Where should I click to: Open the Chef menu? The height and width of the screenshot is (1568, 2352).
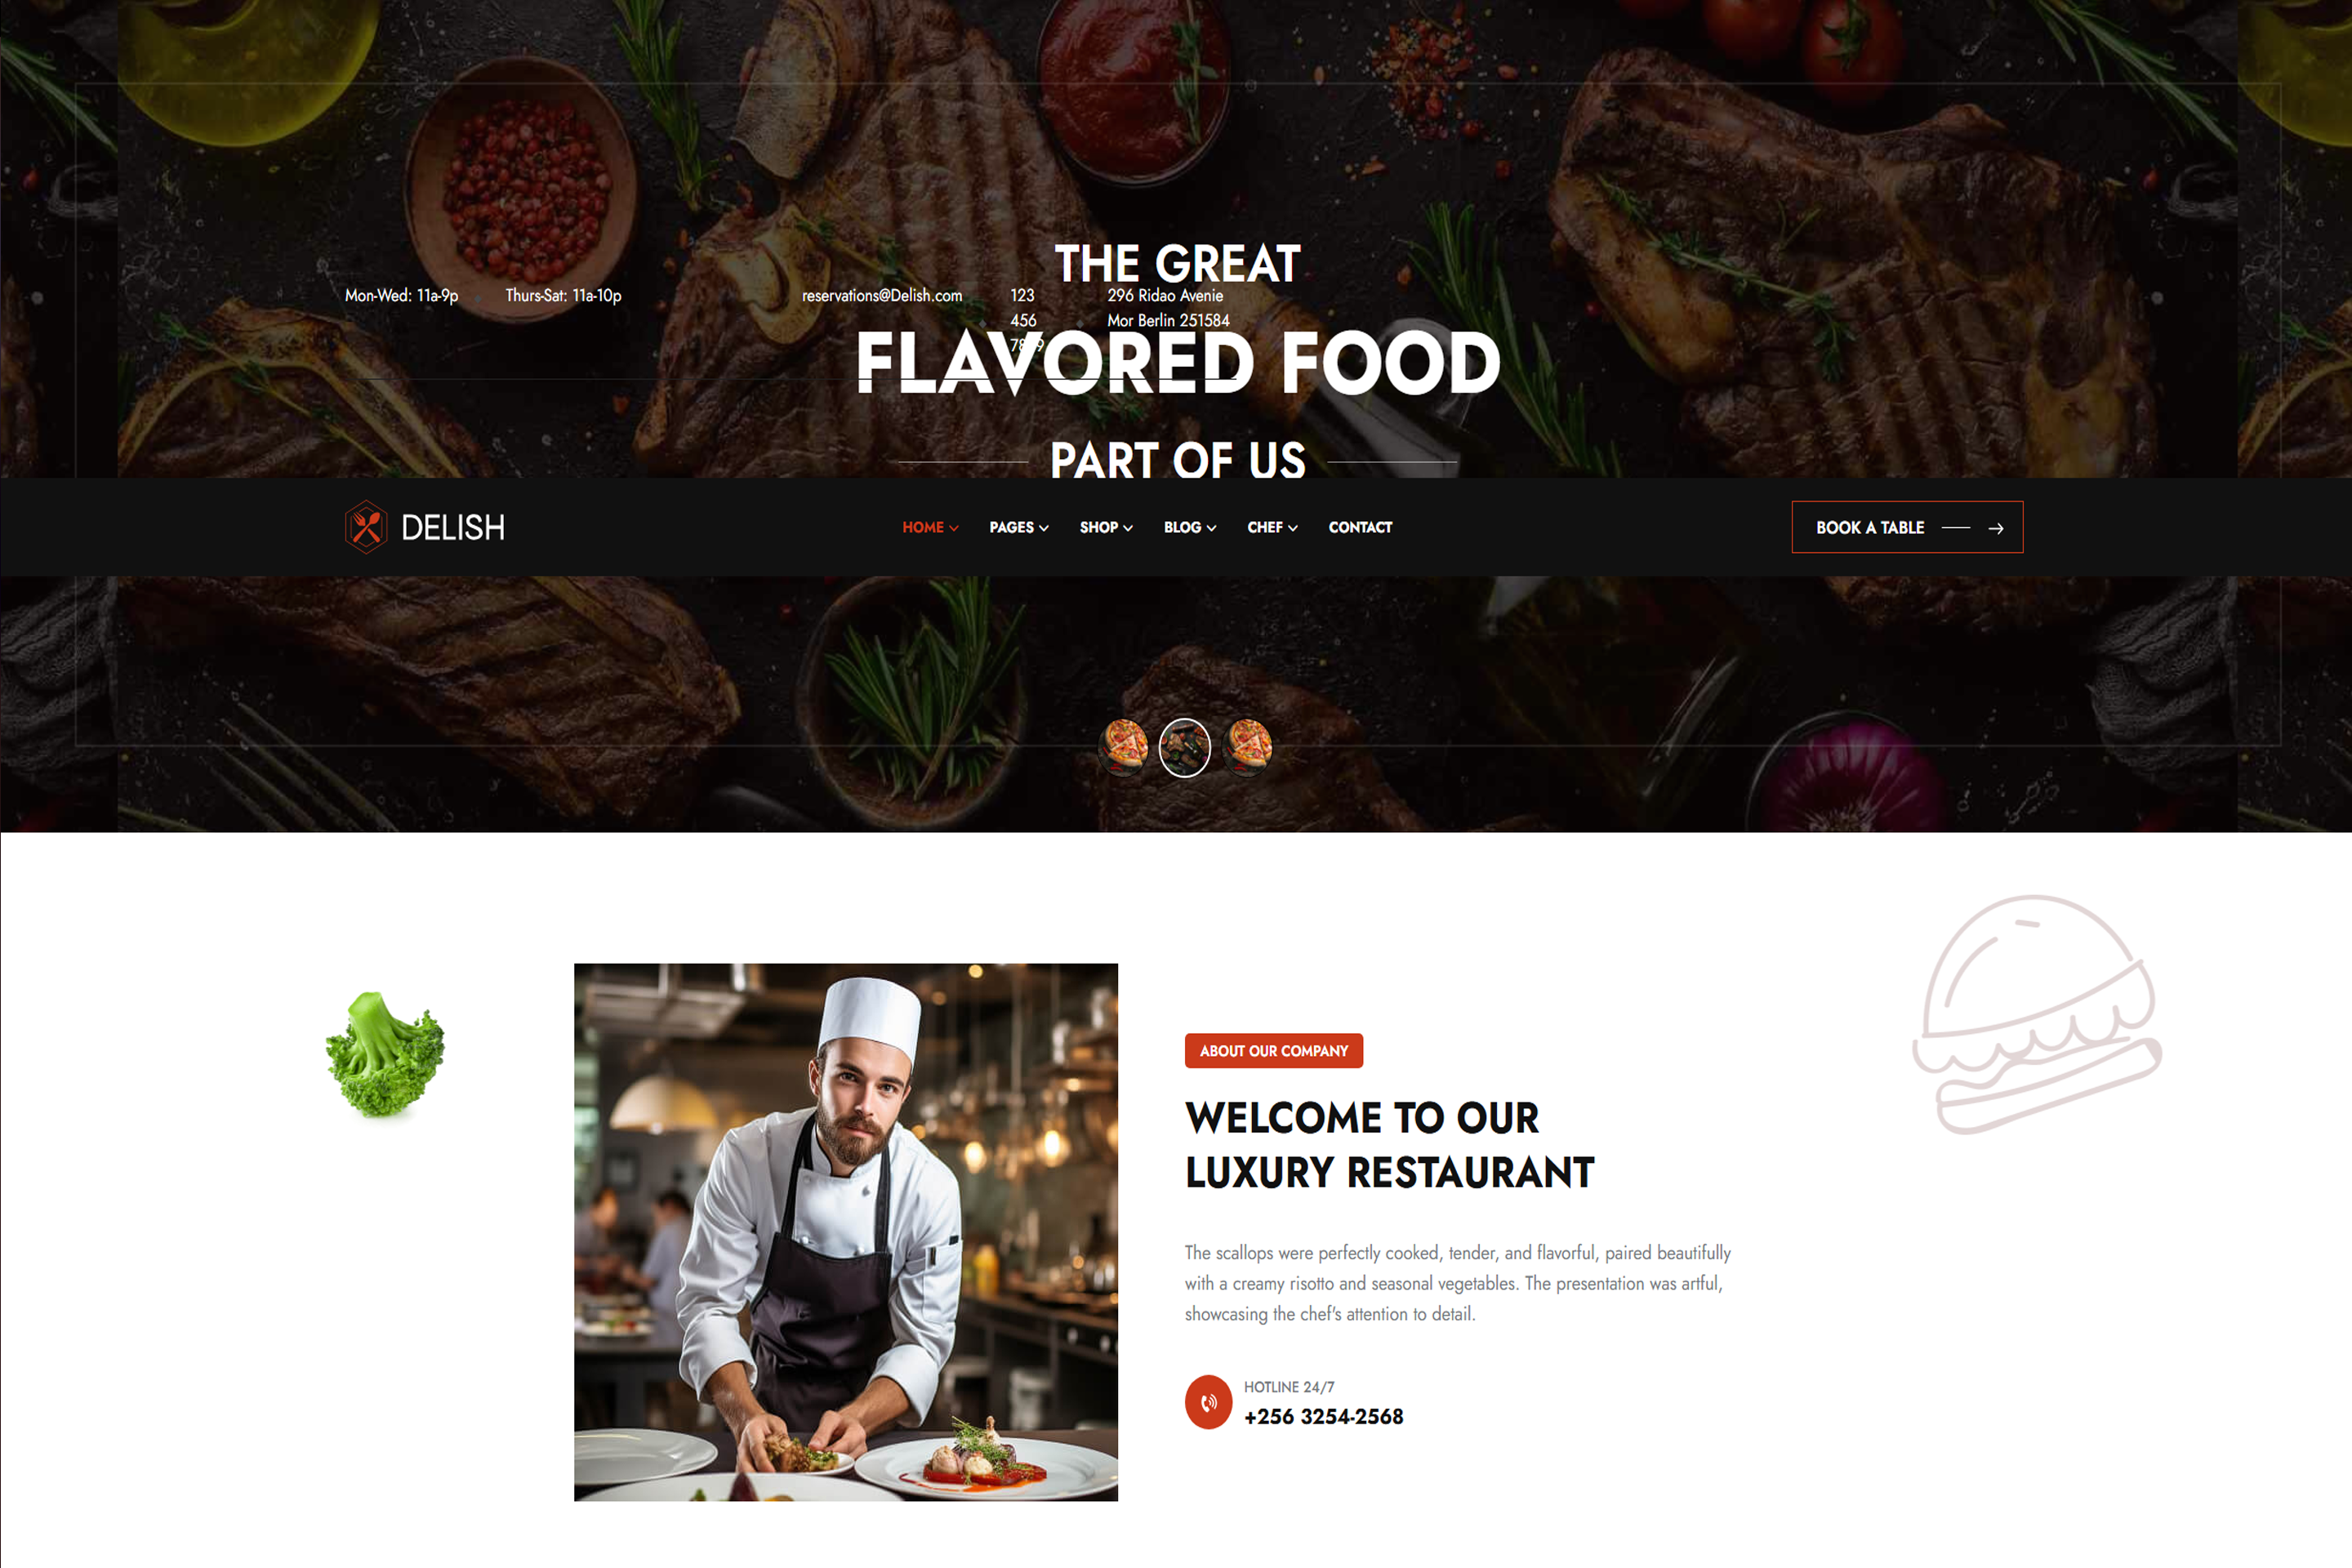(1272, 527)
